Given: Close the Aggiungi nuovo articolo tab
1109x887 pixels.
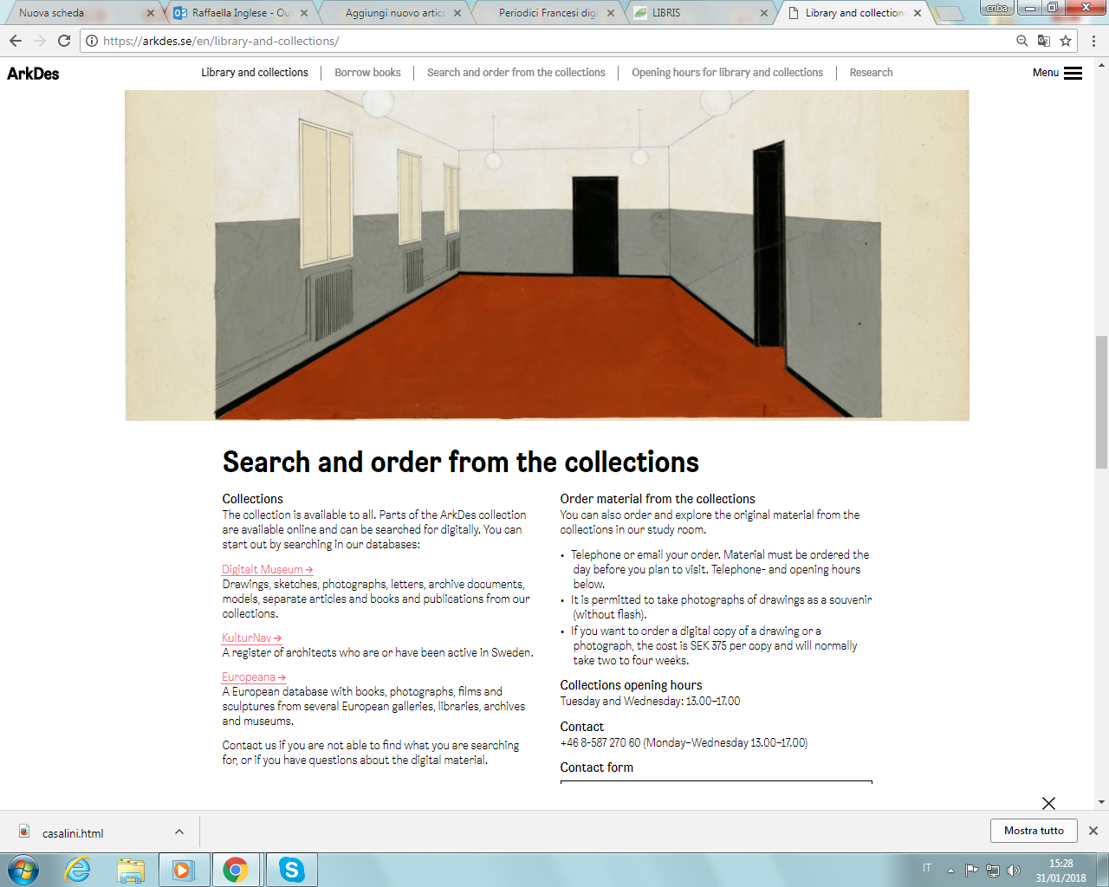Looking at the screenshot, I should click(457, 13).
